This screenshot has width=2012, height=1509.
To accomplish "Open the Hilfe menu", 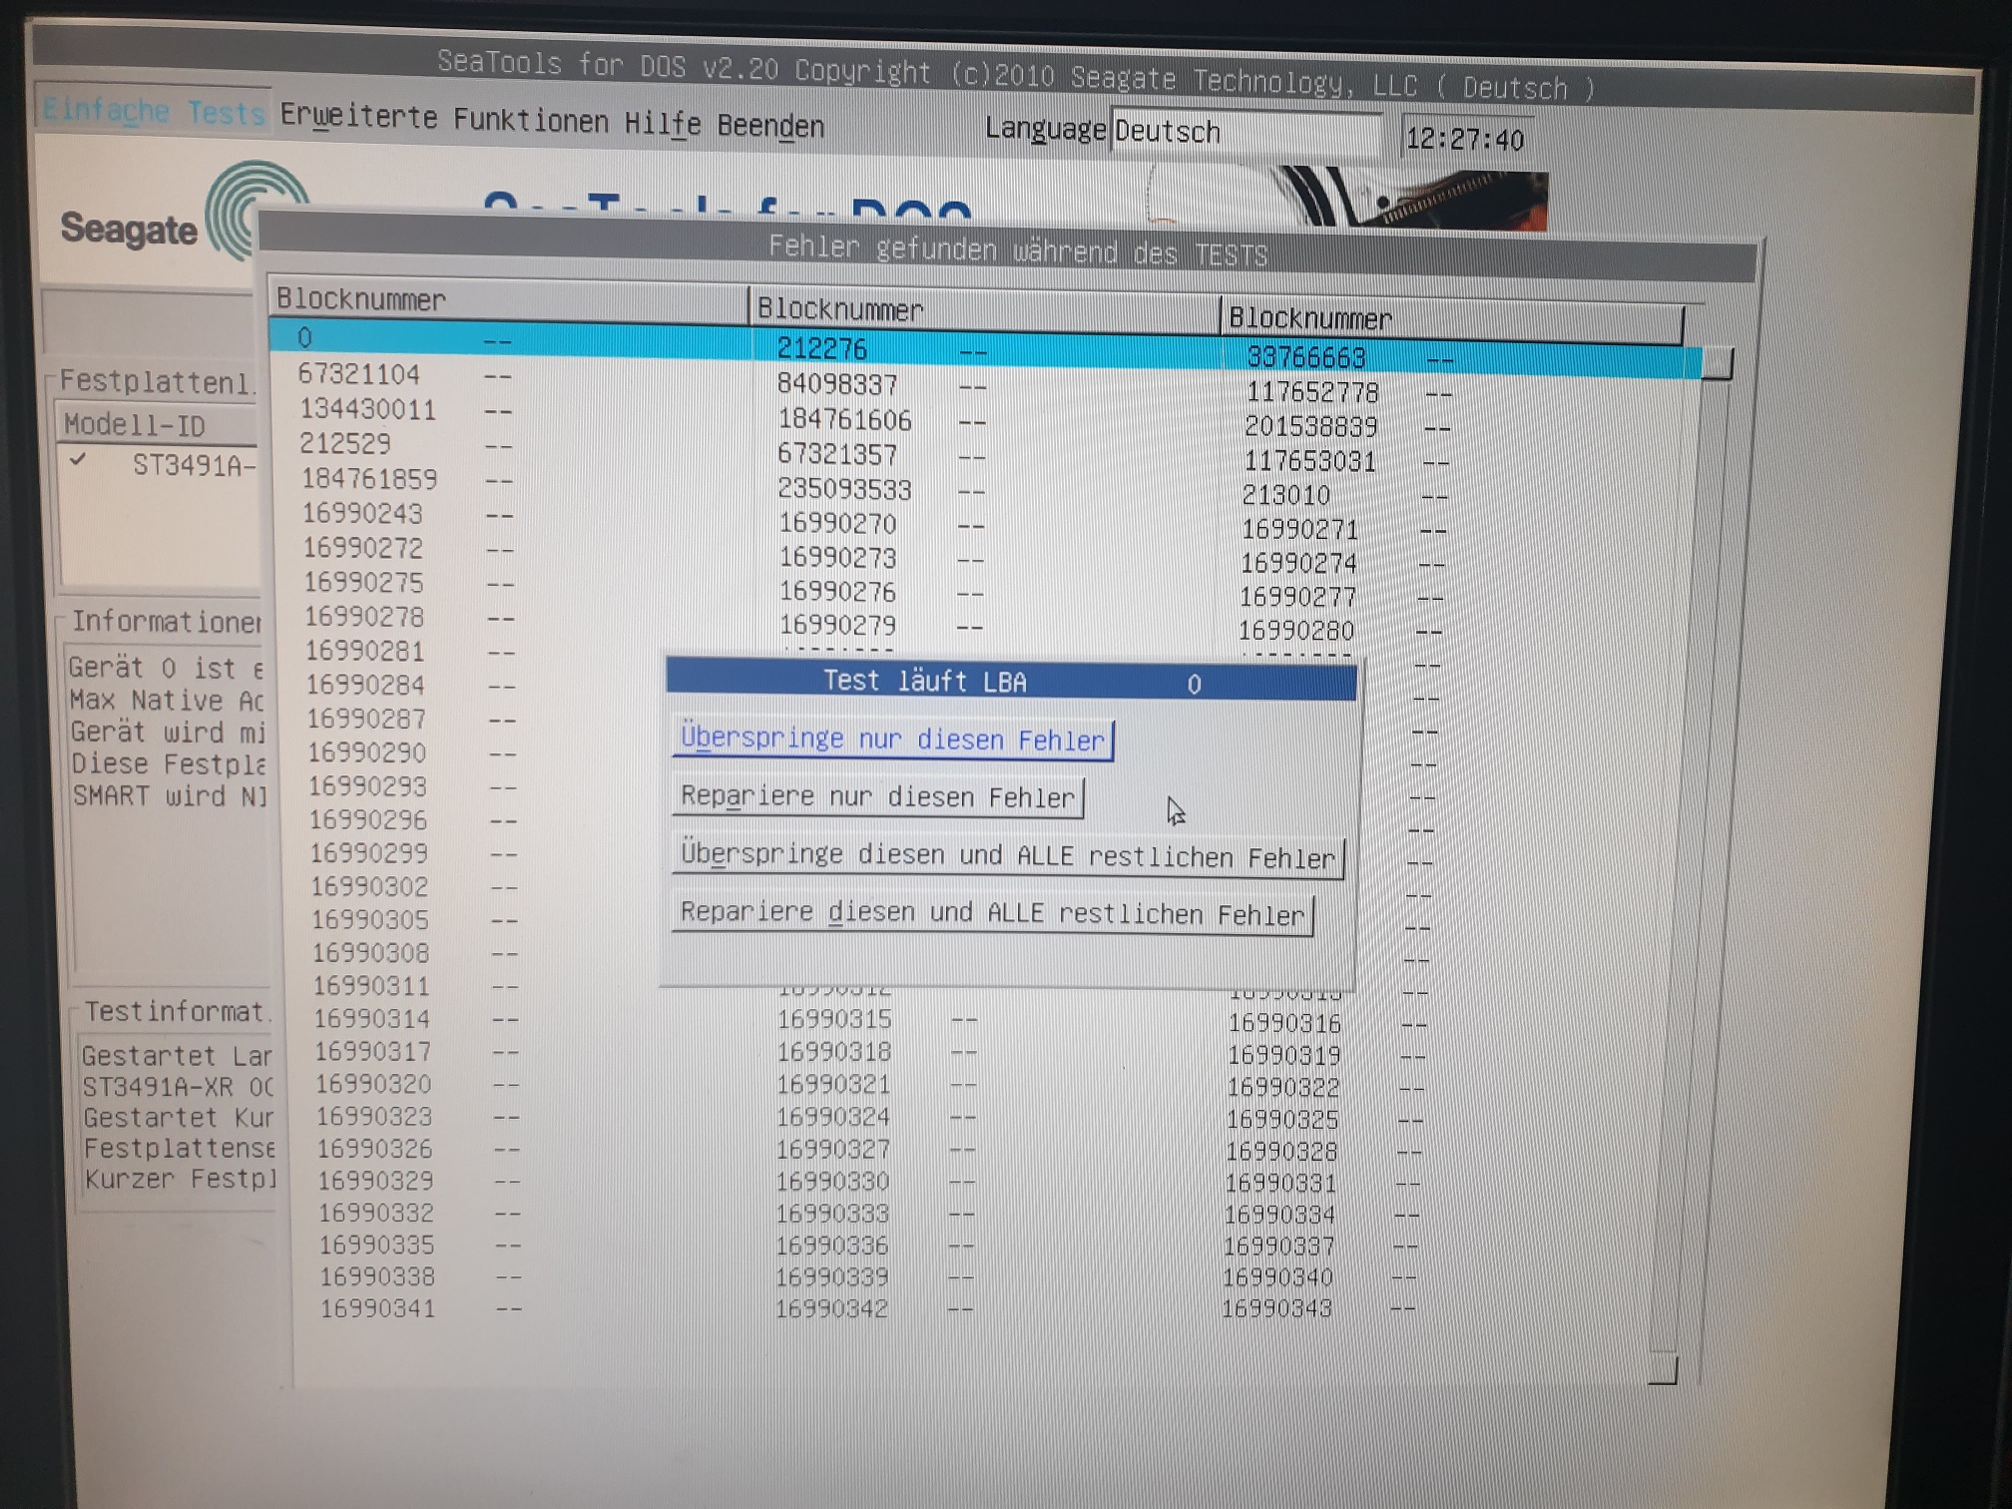I will [x=663, y=124].
